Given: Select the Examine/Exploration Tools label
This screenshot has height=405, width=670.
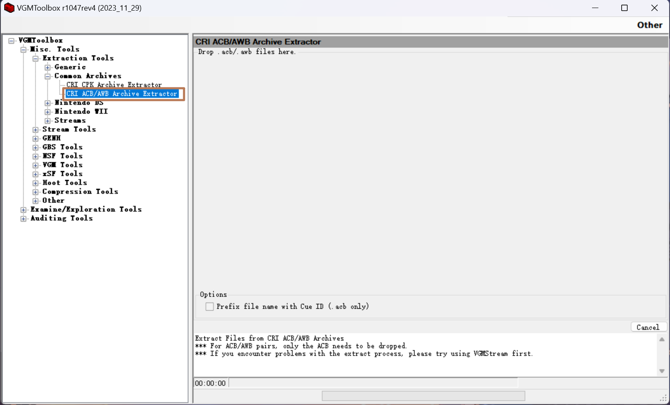Looking at the screenshot, I should [86, 209].
